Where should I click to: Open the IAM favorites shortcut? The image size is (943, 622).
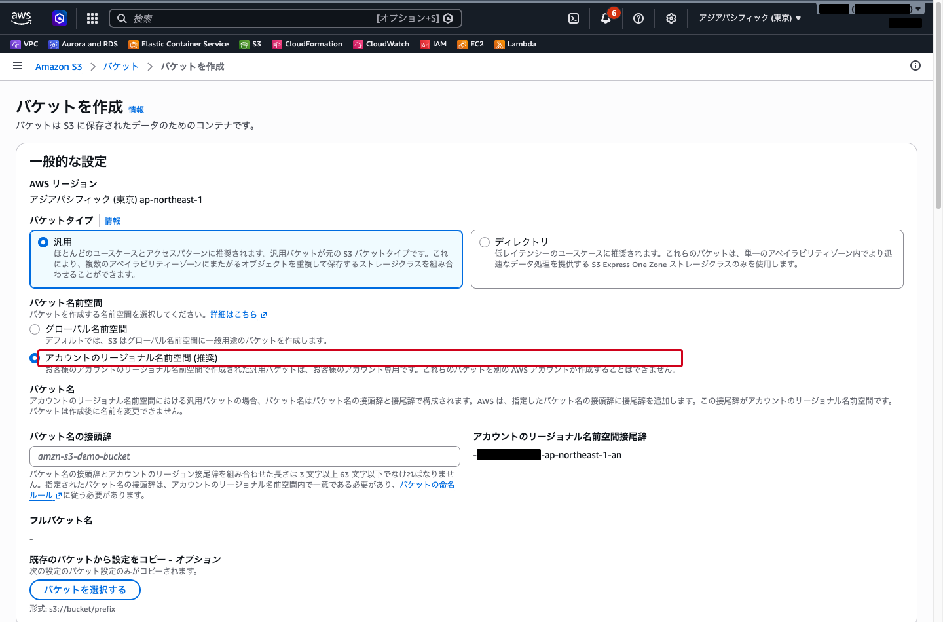click(434, 44)
